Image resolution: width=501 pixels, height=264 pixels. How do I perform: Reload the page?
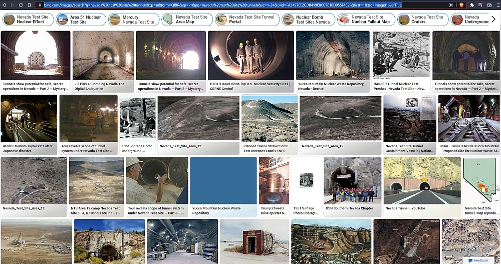pyautogui.click(x=21, y=5)
